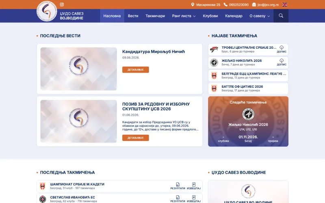Image resolution: width=325 pixels, height=203 pixels.
Task: Click the location pin icon by Масарикова 25
Action: pos(193,4)
